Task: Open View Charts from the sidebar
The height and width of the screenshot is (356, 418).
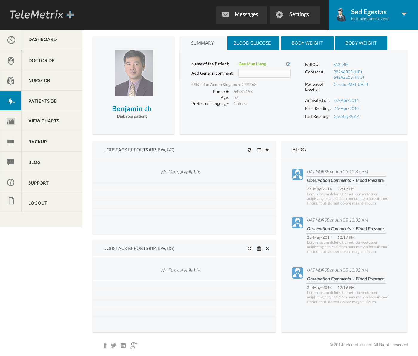Action: [x=44, y=121]
